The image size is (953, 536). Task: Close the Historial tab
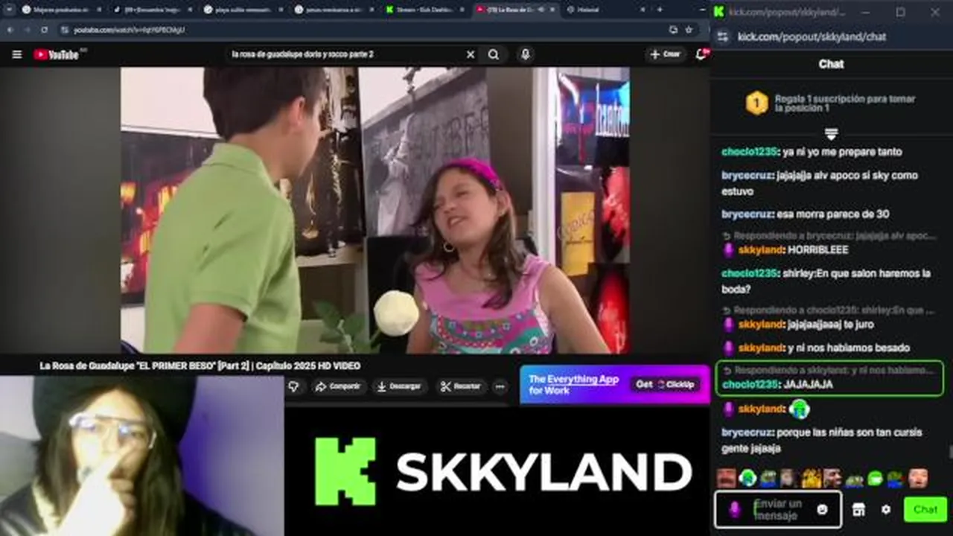643,10
